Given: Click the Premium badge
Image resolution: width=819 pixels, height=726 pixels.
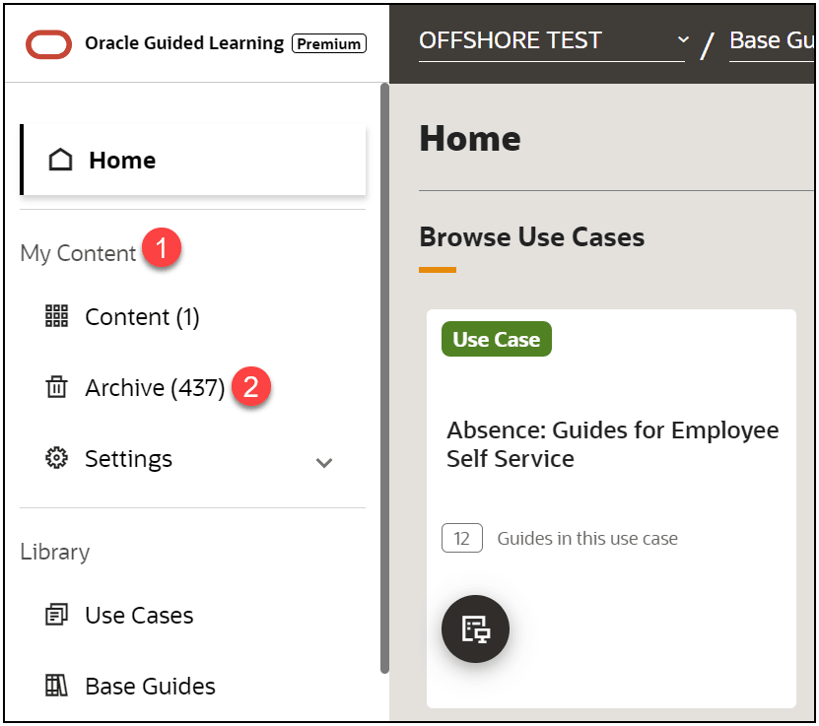Looking at the screenshot, I should pos(329,43).
